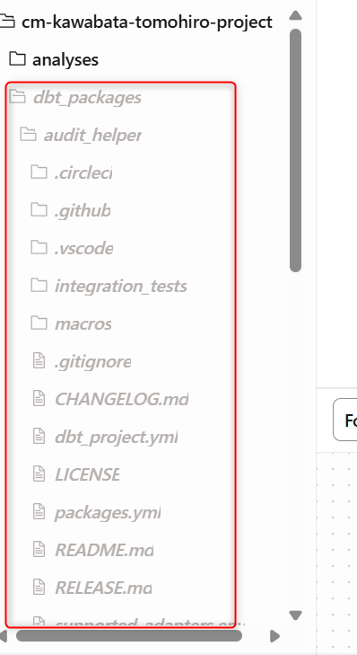The image size is (357, 655).
Task: Open RELEASE.md file
Action: tap(103, 588)
